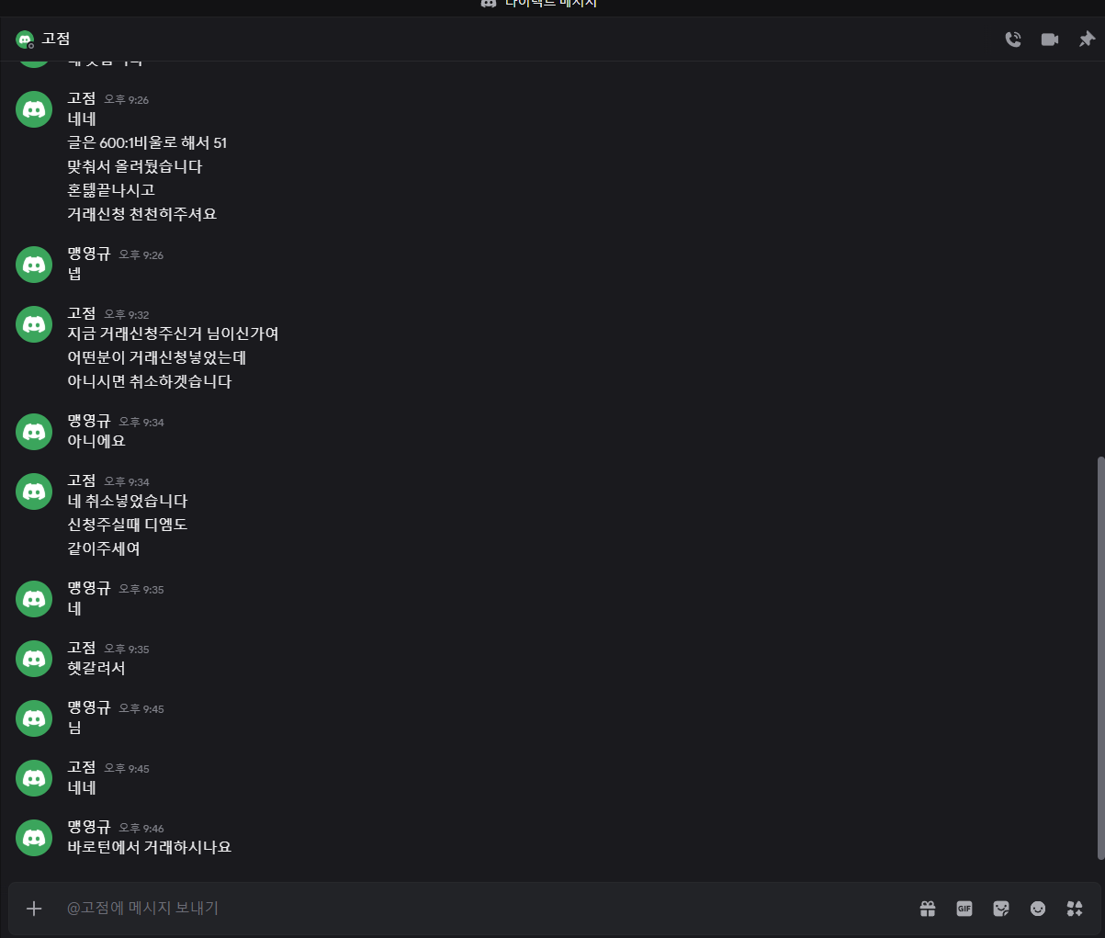Open the GIF picker

click(x=964, y=909)
